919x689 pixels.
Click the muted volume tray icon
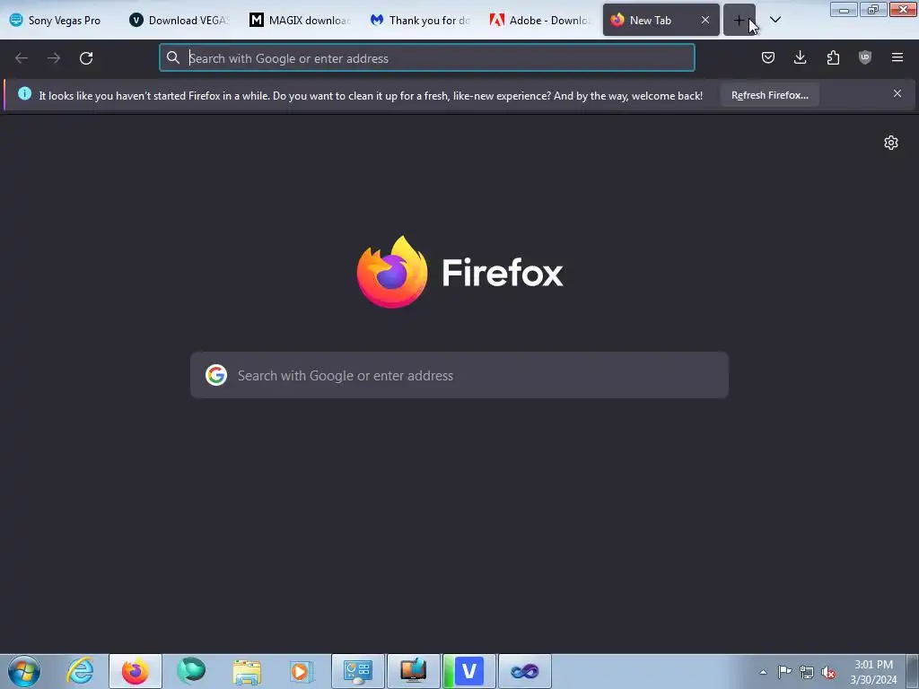pyautogui.click(x=828, y=672)
